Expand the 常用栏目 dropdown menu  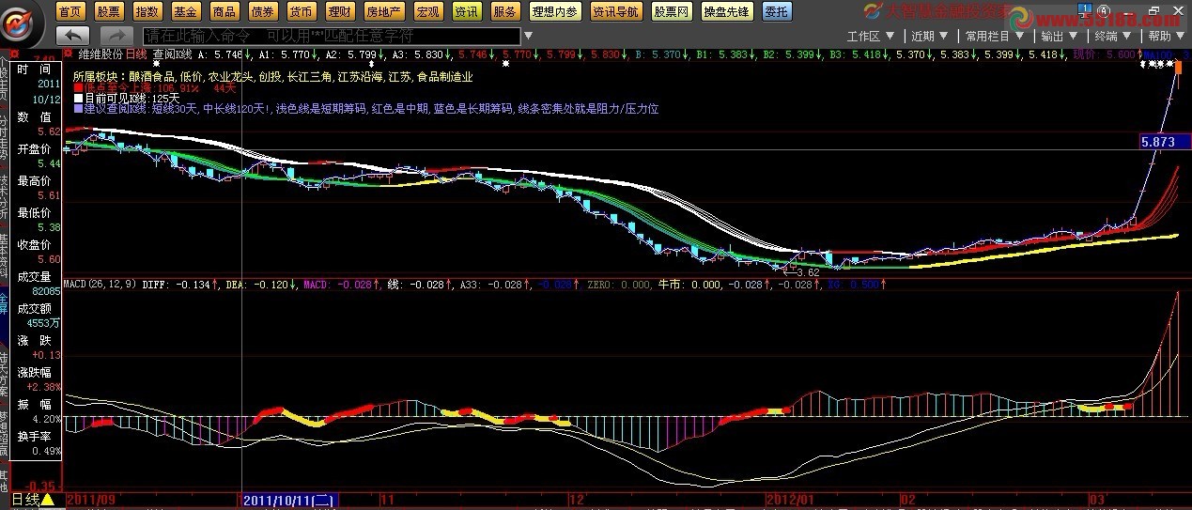point(993,36)
